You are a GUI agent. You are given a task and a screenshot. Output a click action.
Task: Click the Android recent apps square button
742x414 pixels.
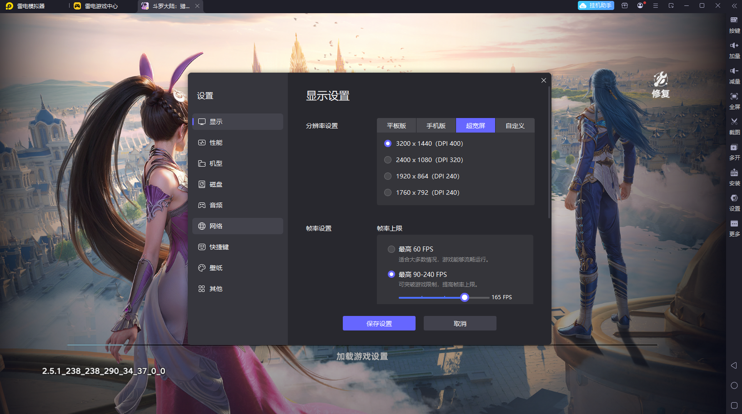734,405
